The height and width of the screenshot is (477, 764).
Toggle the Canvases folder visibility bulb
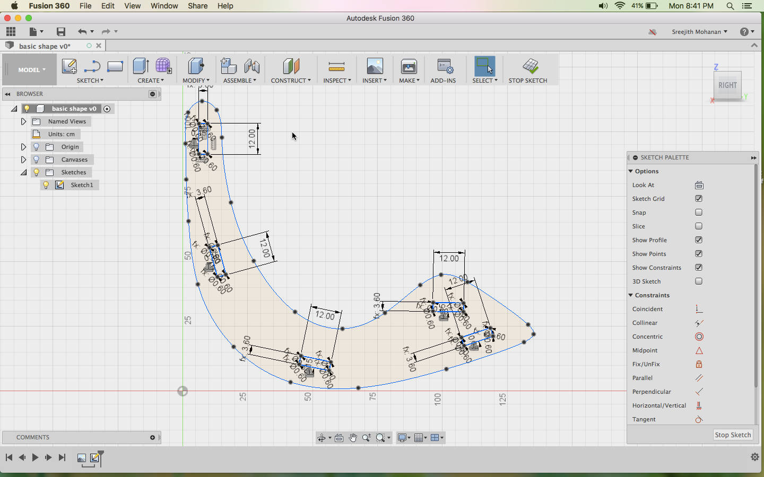(x=37, y=160)
